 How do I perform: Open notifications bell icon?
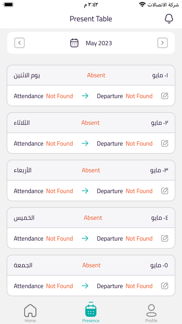pyautogui.click(x=169, y=19)
